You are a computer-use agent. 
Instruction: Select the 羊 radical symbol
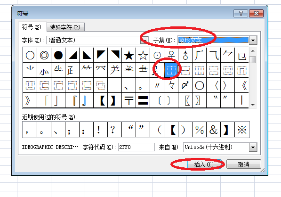coord(115,70)
